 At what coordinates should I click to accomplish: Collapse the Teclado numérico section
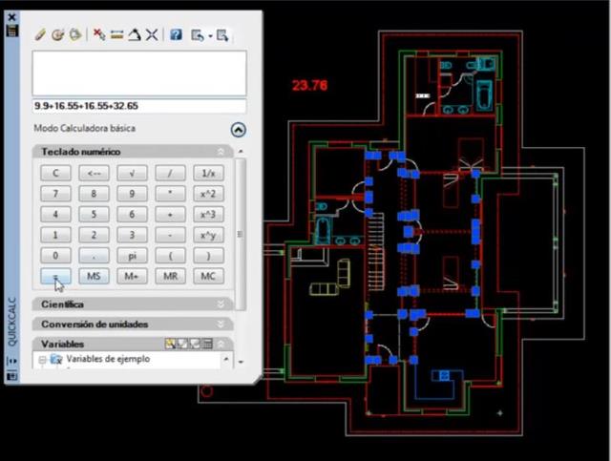[221, 152]
